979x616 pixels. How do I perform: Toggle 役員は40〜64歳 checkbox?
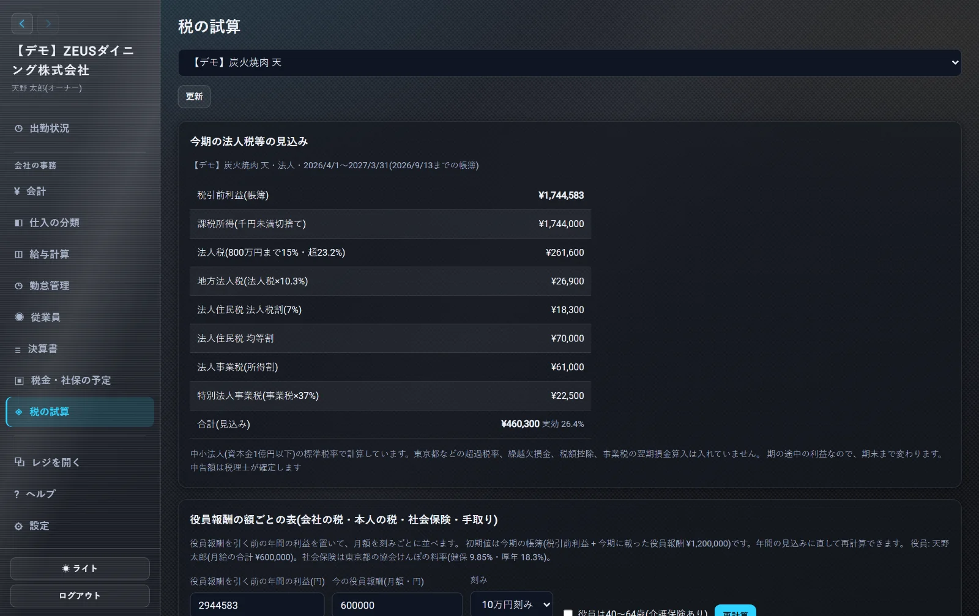568,612
